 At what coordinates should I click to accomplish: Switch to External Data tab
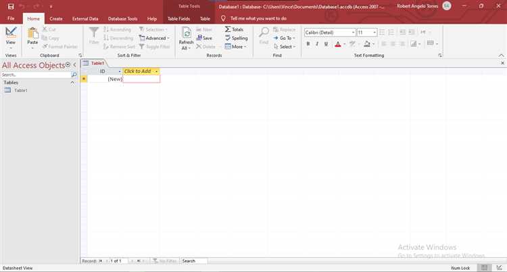coord(85,19)
